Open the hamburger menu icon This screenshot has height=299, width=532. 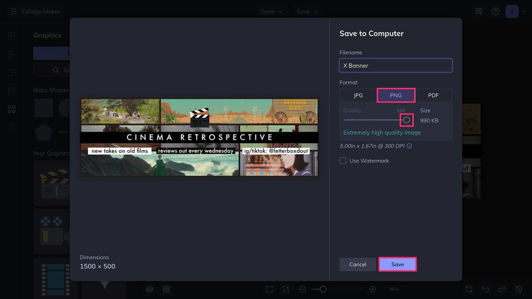14,11
